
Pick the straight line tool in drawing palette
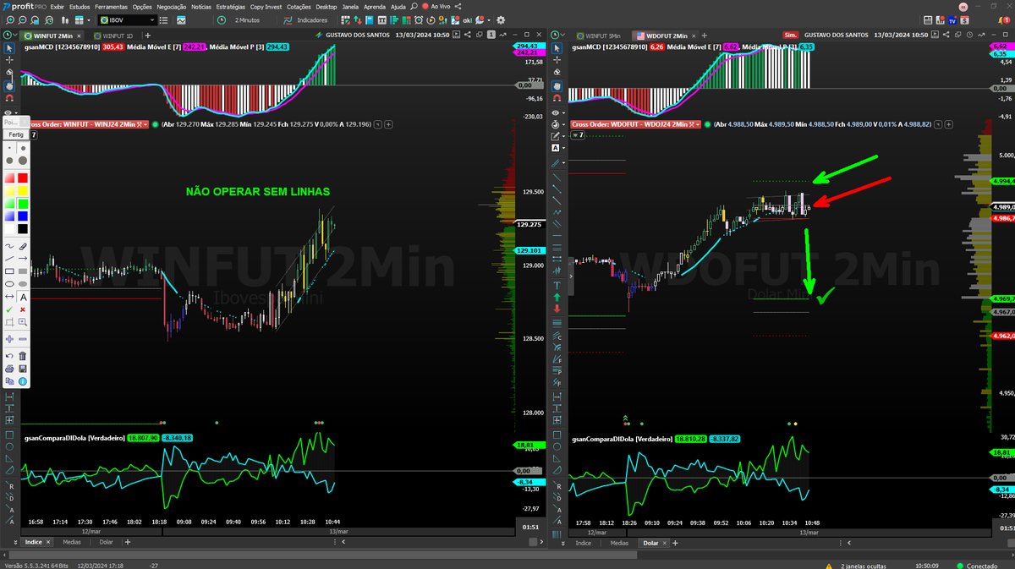click(9, 258)
